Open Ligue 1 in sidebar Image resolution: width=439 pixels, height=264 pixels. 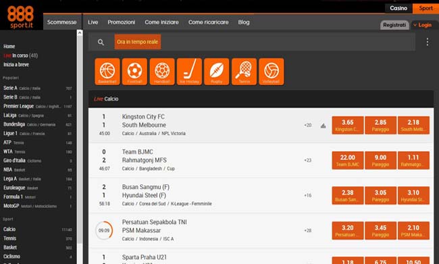coord(38,133)
